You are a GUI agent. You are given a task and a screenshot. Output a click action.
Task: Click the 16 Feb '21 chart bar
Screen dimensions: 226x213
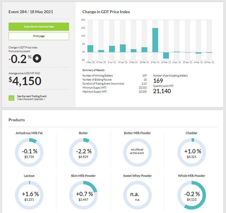click(x=144, y=50)
